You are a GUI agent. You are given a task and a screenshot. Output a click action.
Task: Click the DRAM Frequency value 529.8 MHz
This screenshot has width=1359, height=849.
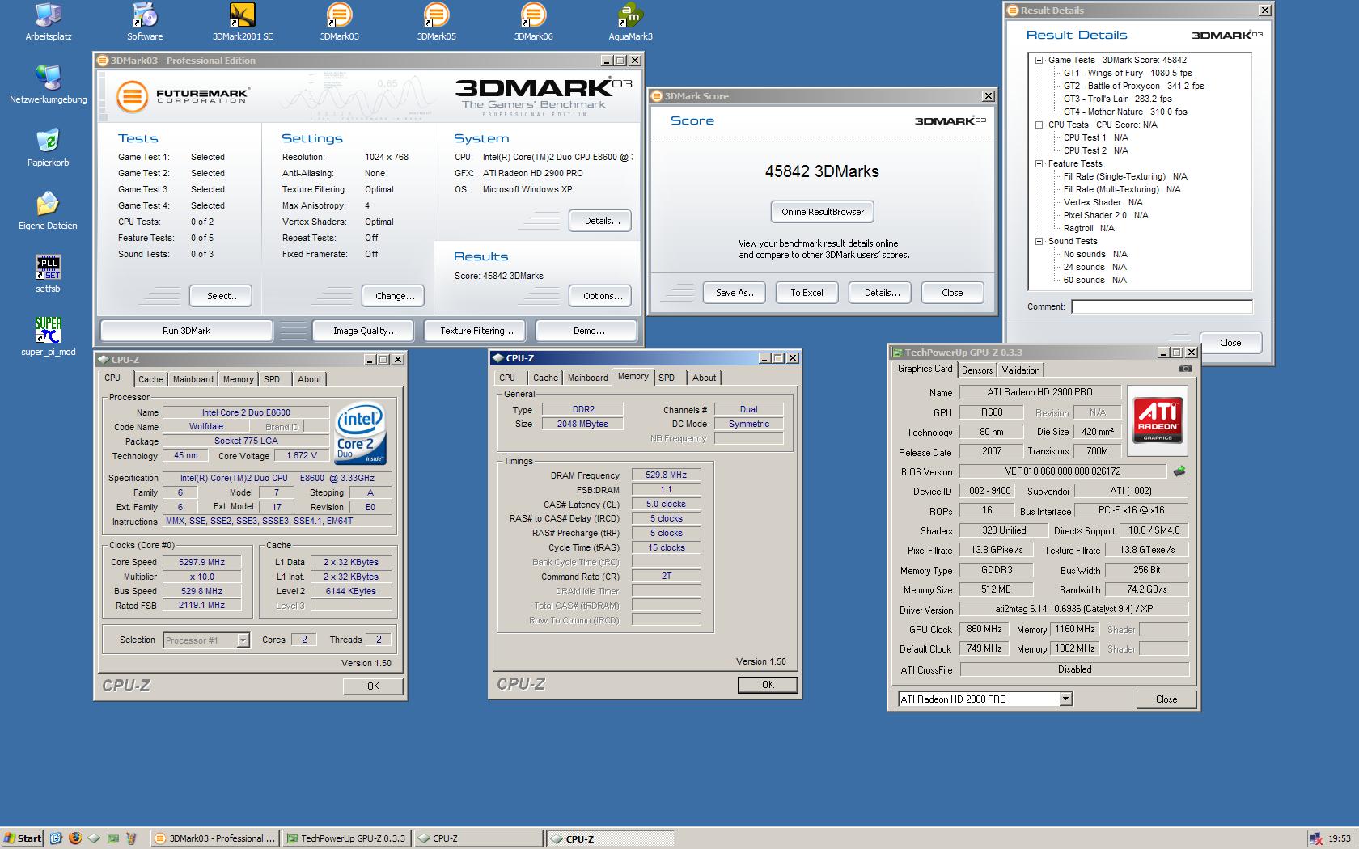click(x=666, y=475)
